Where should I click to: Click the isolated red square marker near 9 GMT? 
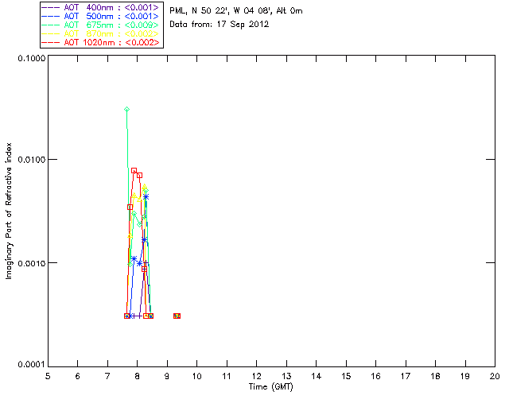pyautogui.click(x=177, y=316)
